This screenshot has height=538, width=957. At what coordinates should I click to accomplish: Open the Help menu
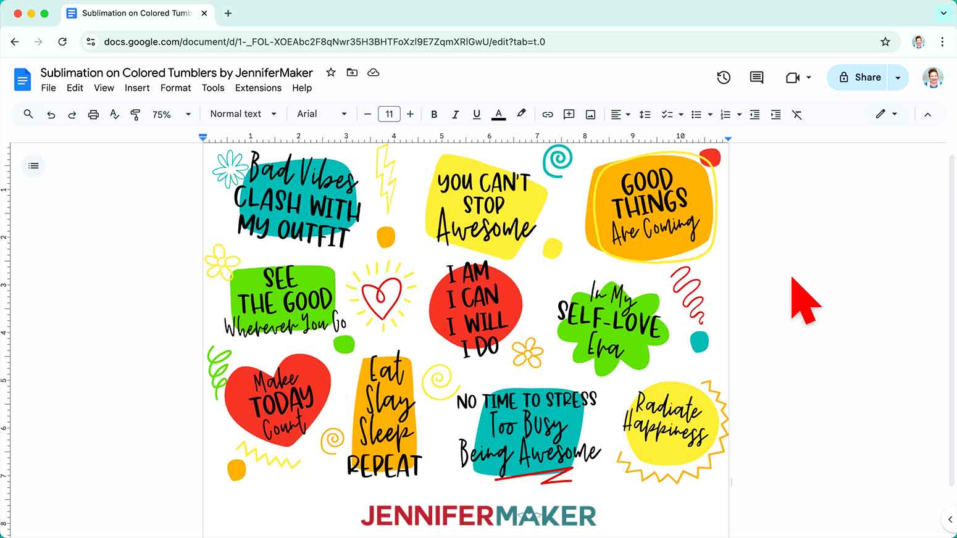302,88
